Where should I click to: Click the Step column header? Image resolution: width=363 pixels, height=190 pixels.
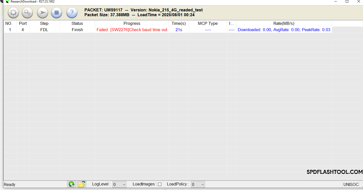click(x=44, y=23)
